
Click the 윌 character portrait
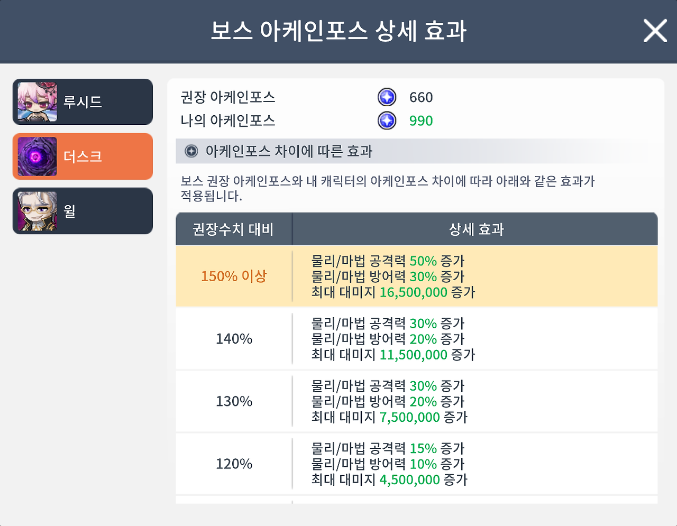[x=37, y=211]
